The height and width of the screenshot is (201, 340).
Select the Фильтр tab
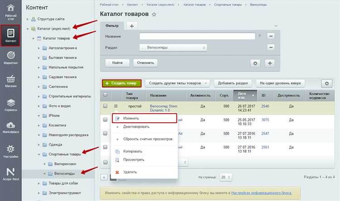coord(112,26)
